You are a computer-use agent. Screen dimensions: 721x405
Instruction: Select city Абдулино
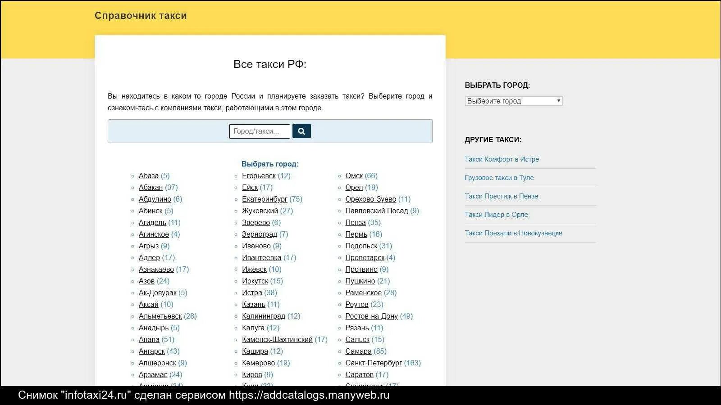pos(155,199)
